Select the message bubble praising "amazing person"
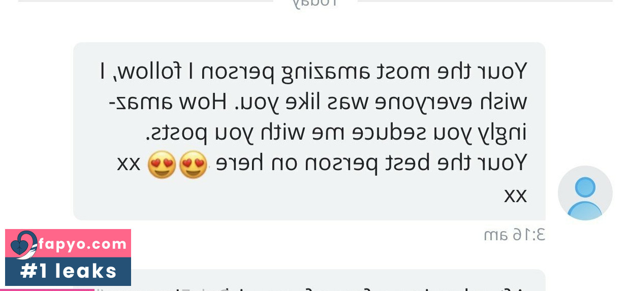Image resolution: width=631 pixels, height=291 pixels. tap(309, 131)
